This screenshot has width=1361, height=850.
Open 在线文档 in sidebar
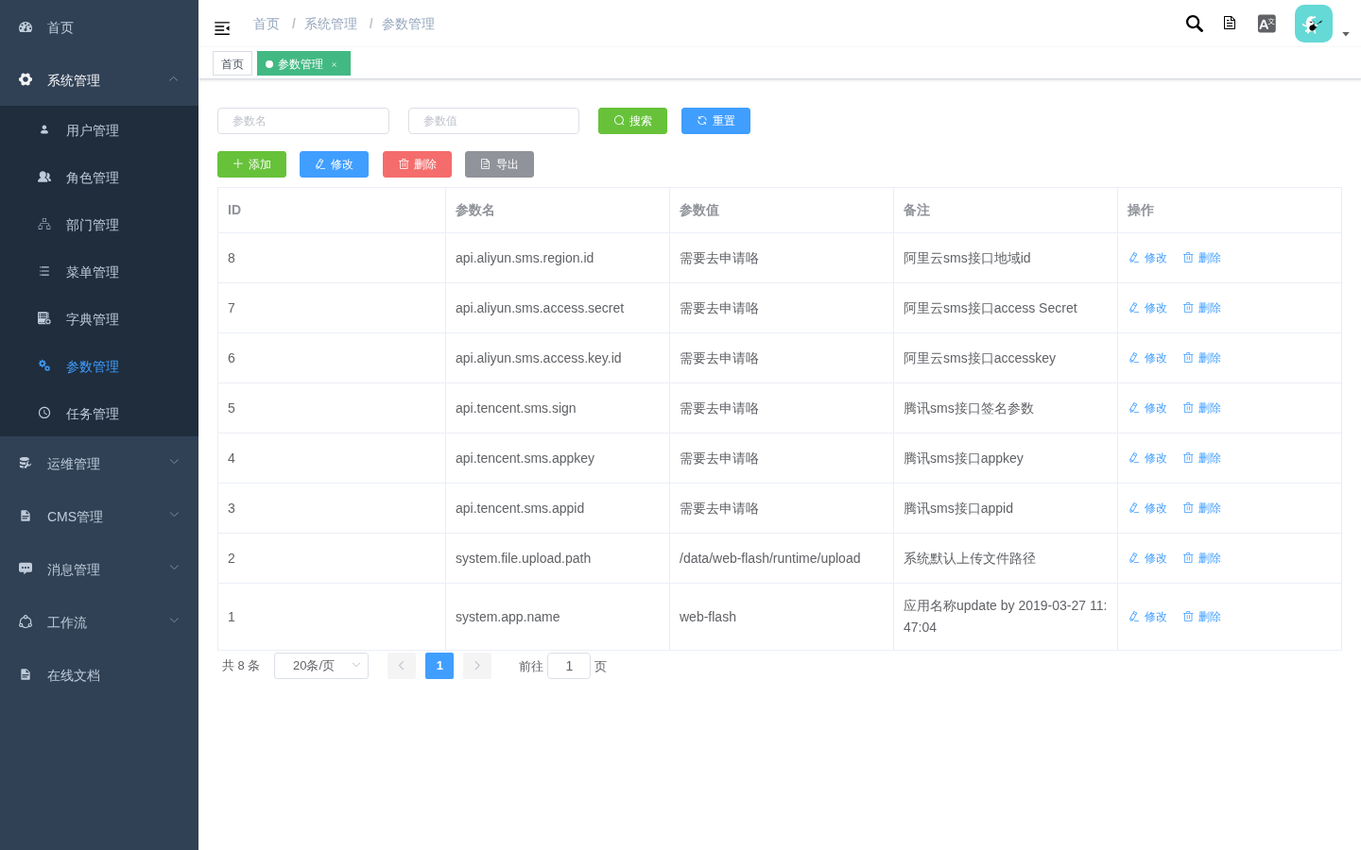click(x=99, y=675)
